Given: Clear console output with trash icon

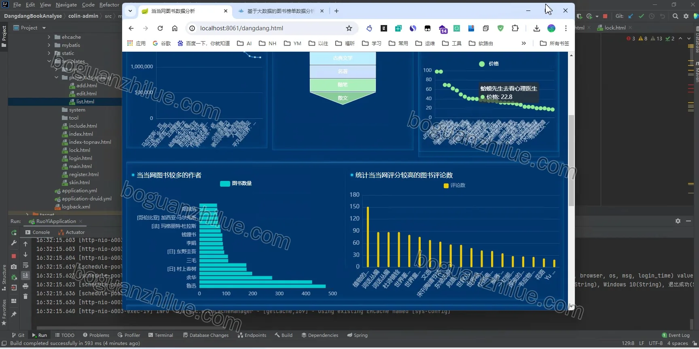Looking at the screenshot, I should [25, 296].
